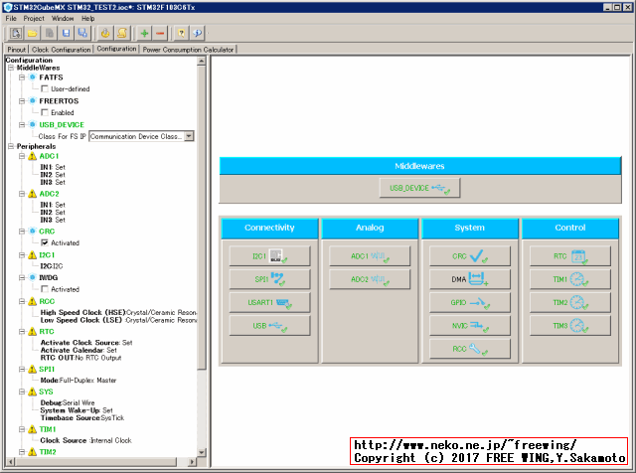Viewport: 636px width, 473px height.
Task: Collapse the SYS tree node
Action: coord(22,392)
